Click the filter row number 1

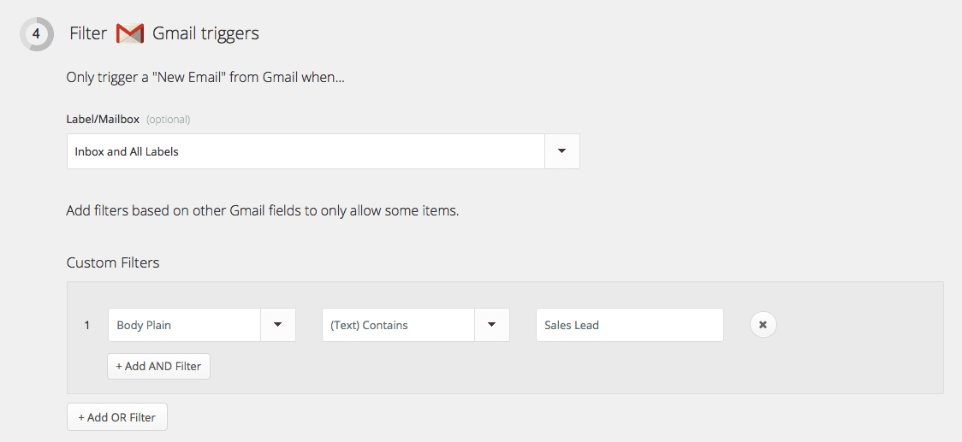click(x=87, y=325)
